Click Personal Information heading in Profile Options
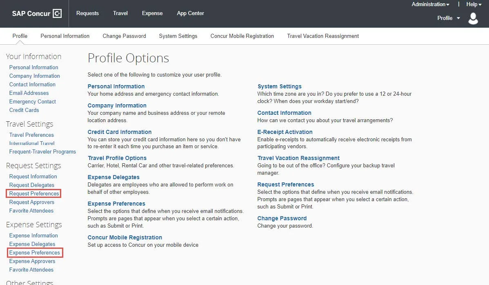Screen dimensions: 489x285 pyautogui.click(x=116, y=86)
